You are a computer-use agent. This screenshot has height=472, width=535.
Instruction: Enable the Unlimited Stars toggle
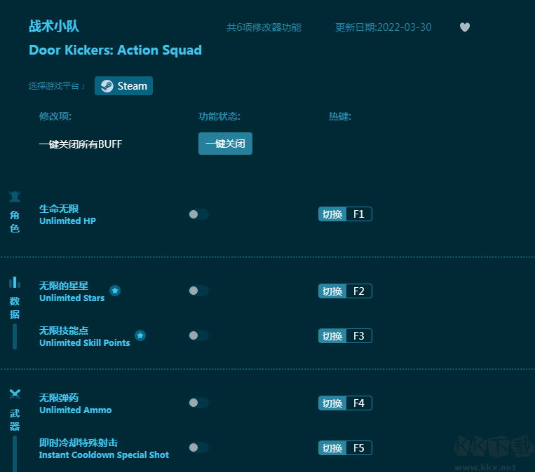pos(198,291)
